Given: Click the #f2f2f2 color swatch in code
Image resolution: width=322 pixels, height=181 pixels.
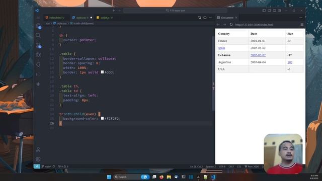Looking at the screenshot, I should pos(102,118).
